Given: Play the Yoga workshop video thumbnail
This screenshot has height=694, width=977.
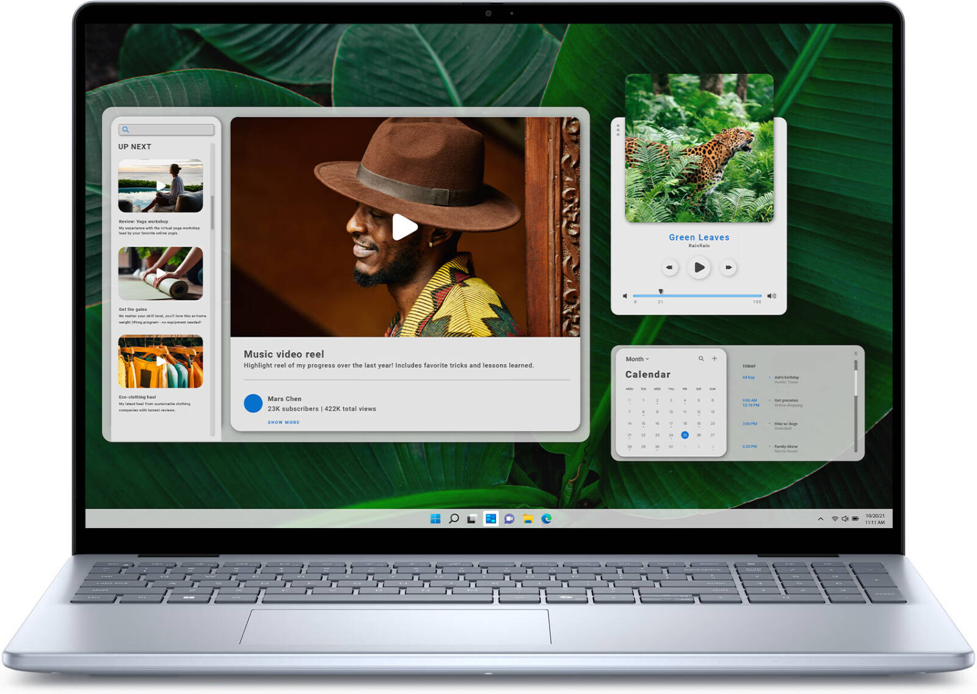Looking at the screenshot, I should (x=161, y=186).
